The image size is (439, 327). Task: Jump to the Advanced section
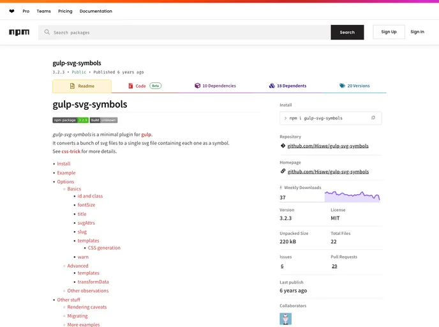click(x=78, y=266)
